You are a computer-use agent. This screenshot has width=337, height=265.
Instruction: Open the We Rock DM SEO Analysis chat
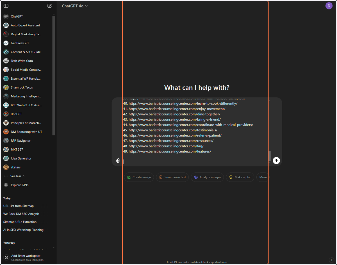point(21,214)
